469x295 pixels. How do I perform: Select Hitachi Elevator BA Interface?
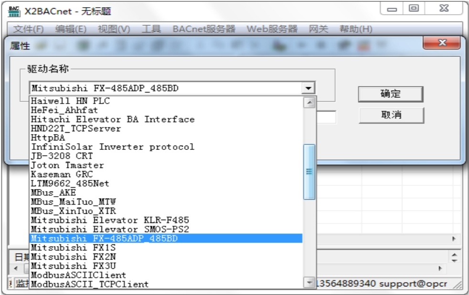(166, 119)
